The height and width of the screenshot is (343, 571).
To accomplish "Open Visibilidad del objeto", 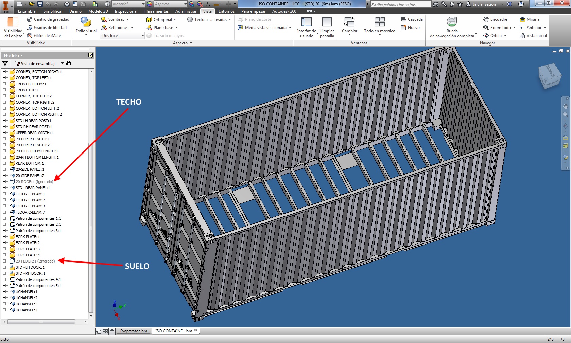I will coord(13,27).
